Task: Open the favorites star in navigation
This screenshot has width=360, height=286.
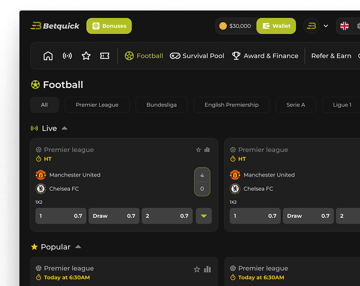Action: point(86,56)
